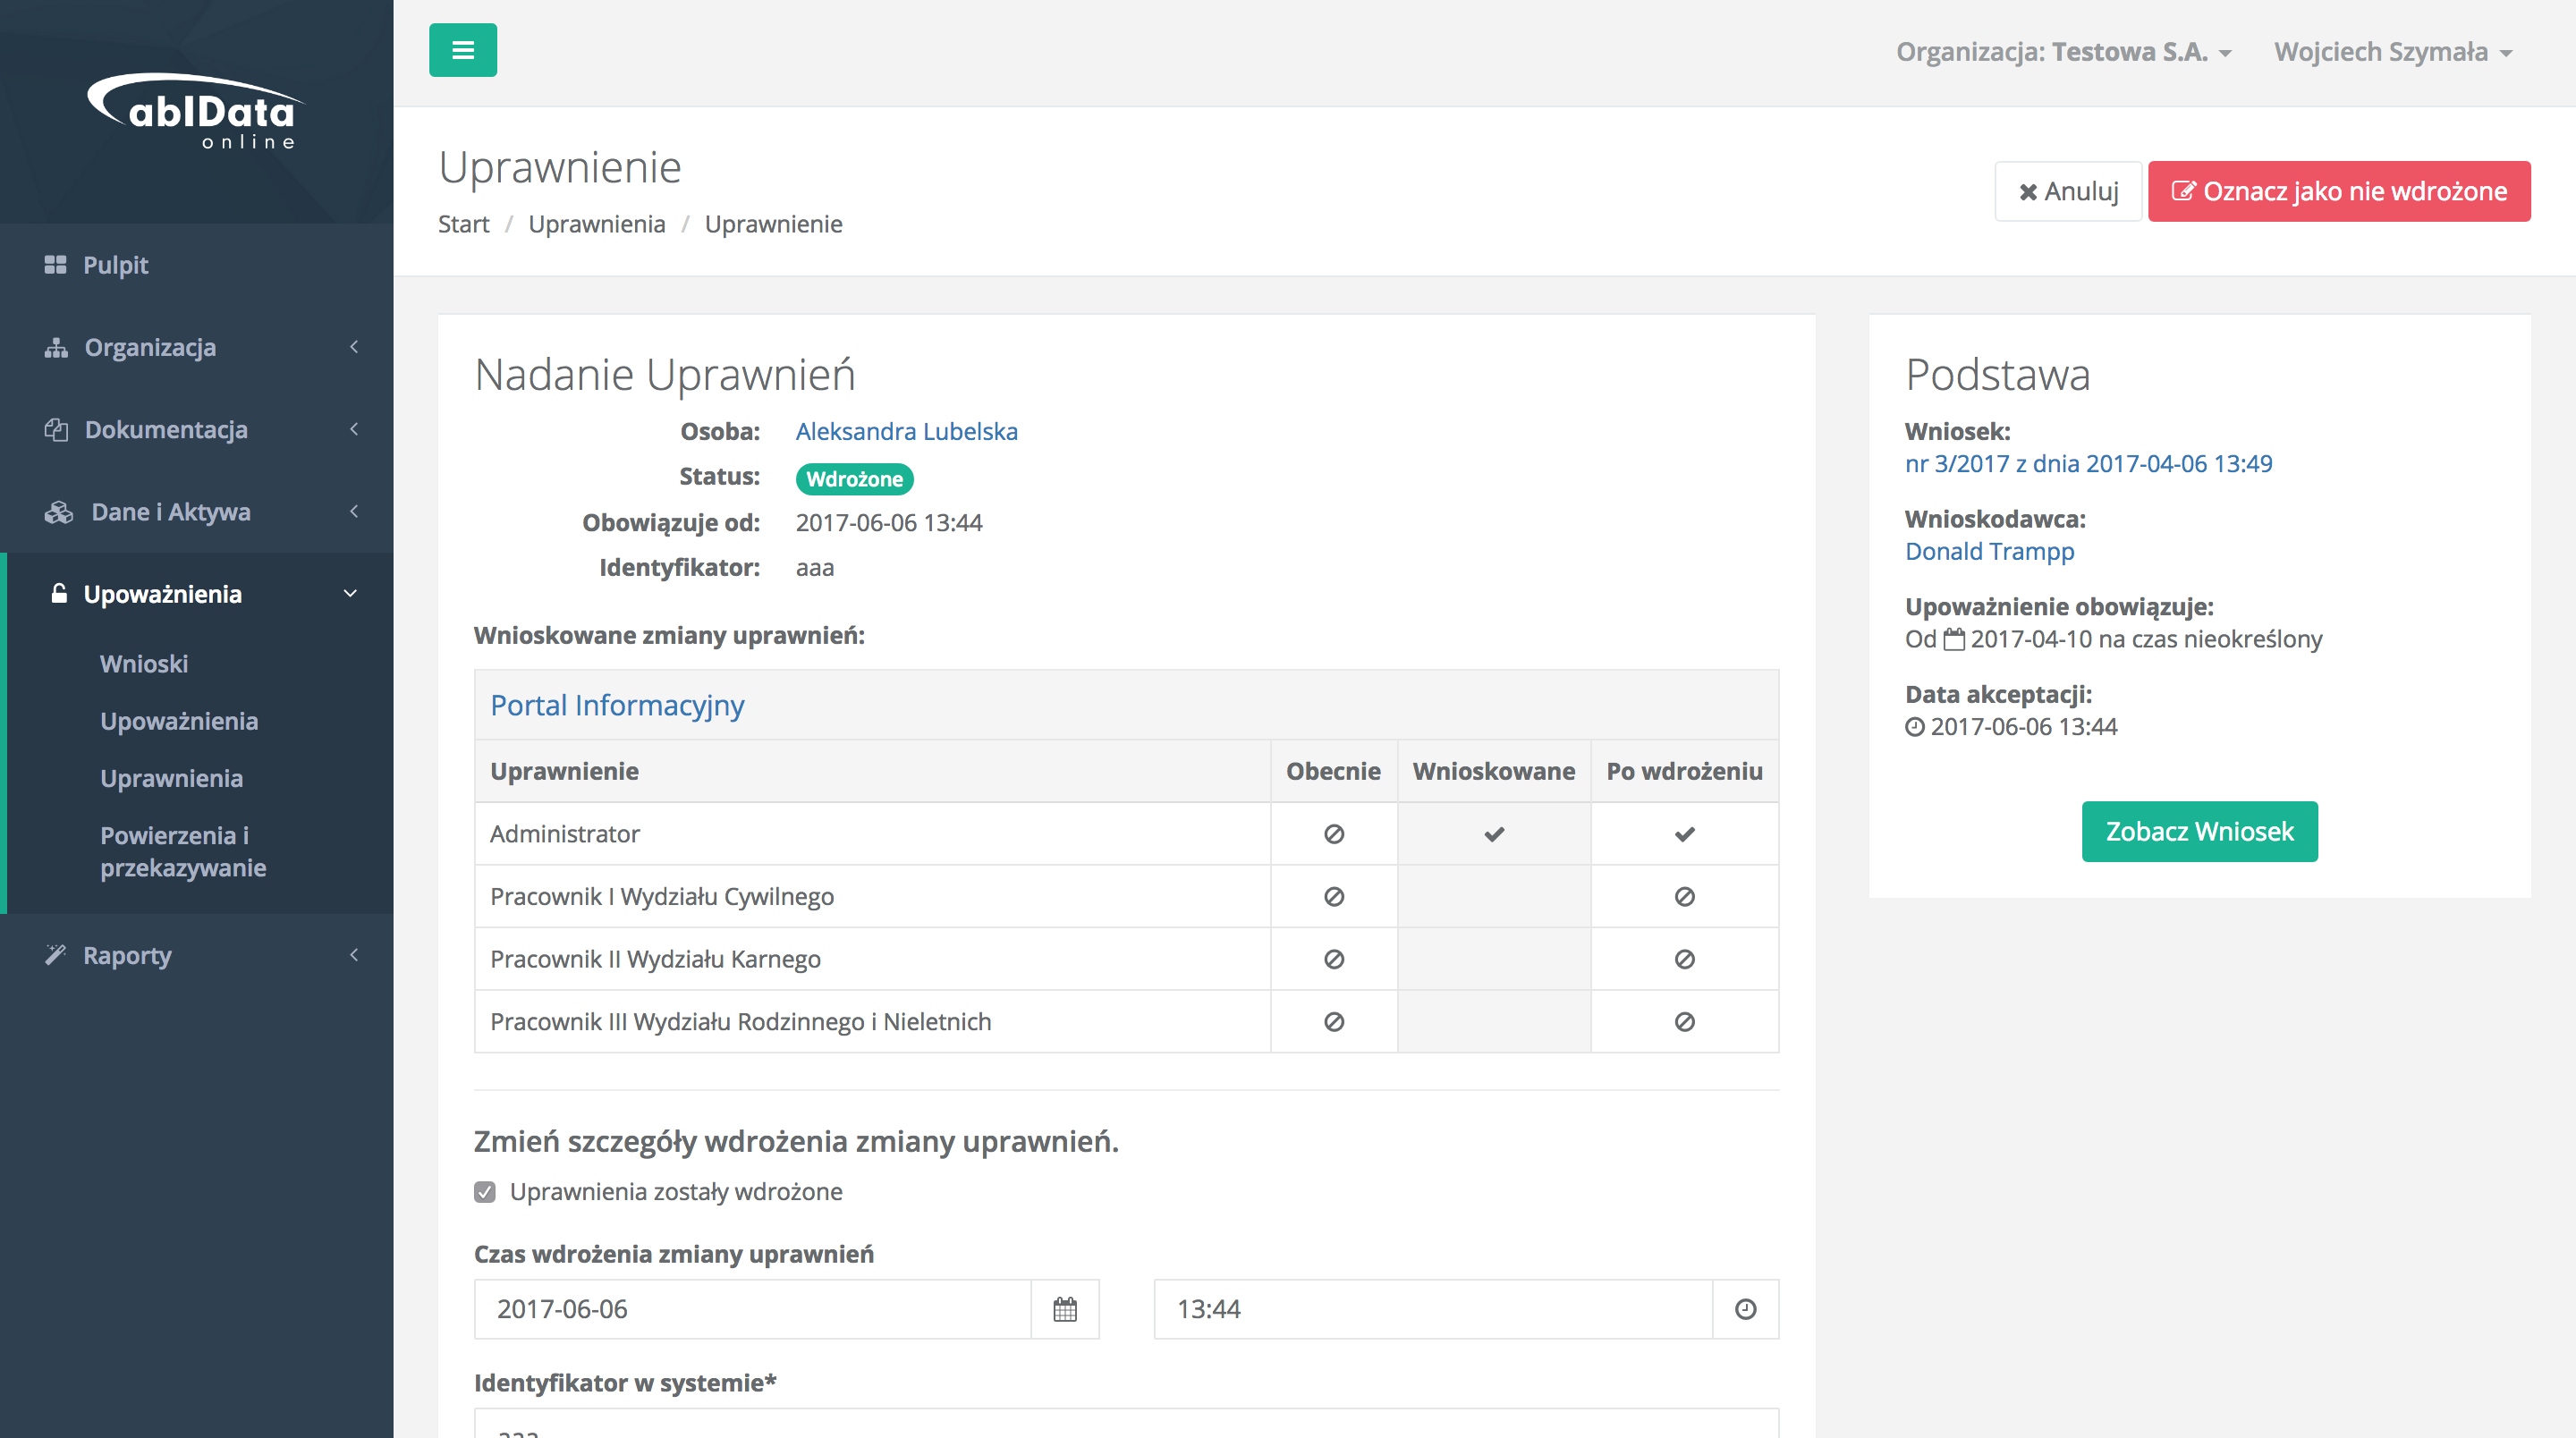Screen dimensions: 2576x1438
Task: Click Oznacz jako nie wdrożone button
Action: [x=2339, y=191]
